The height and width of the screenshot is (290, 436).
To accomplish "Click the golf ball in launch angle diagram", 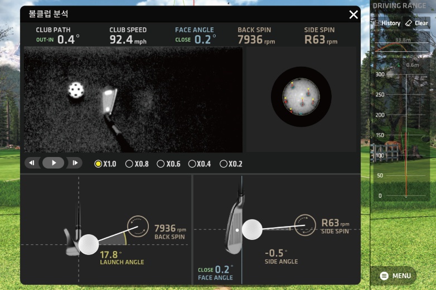I will [89, 244].
